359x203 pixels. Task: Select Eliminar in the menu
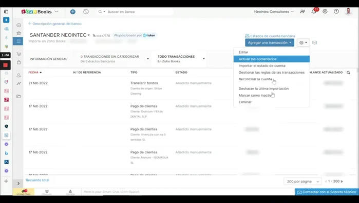(272, 102)
